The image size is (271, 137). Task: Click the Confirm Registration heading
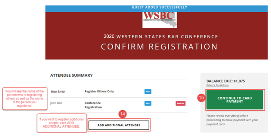[x=159, y=47]
